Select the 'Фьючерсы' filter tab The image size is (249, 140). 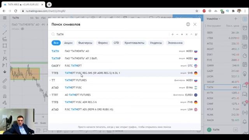pos(85,43)
